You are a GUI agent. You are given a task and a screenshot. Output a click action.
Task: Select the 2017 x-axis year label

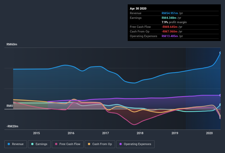(x=106, y=133)
